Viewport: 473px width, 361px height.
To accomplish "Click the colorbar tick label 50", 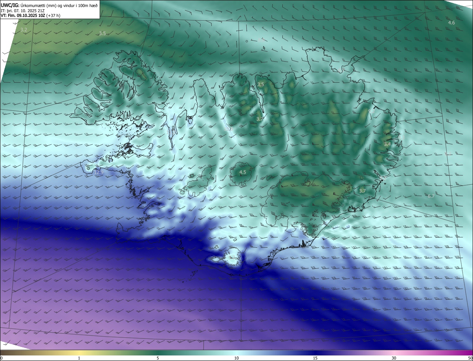I will 470,358.
